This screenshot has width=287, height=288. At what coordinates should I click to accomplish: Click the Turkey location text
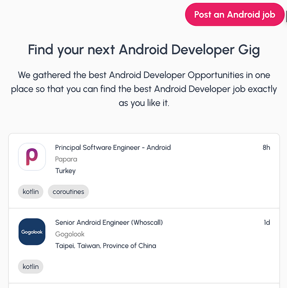pyautogui.click(x=66, y=171)
